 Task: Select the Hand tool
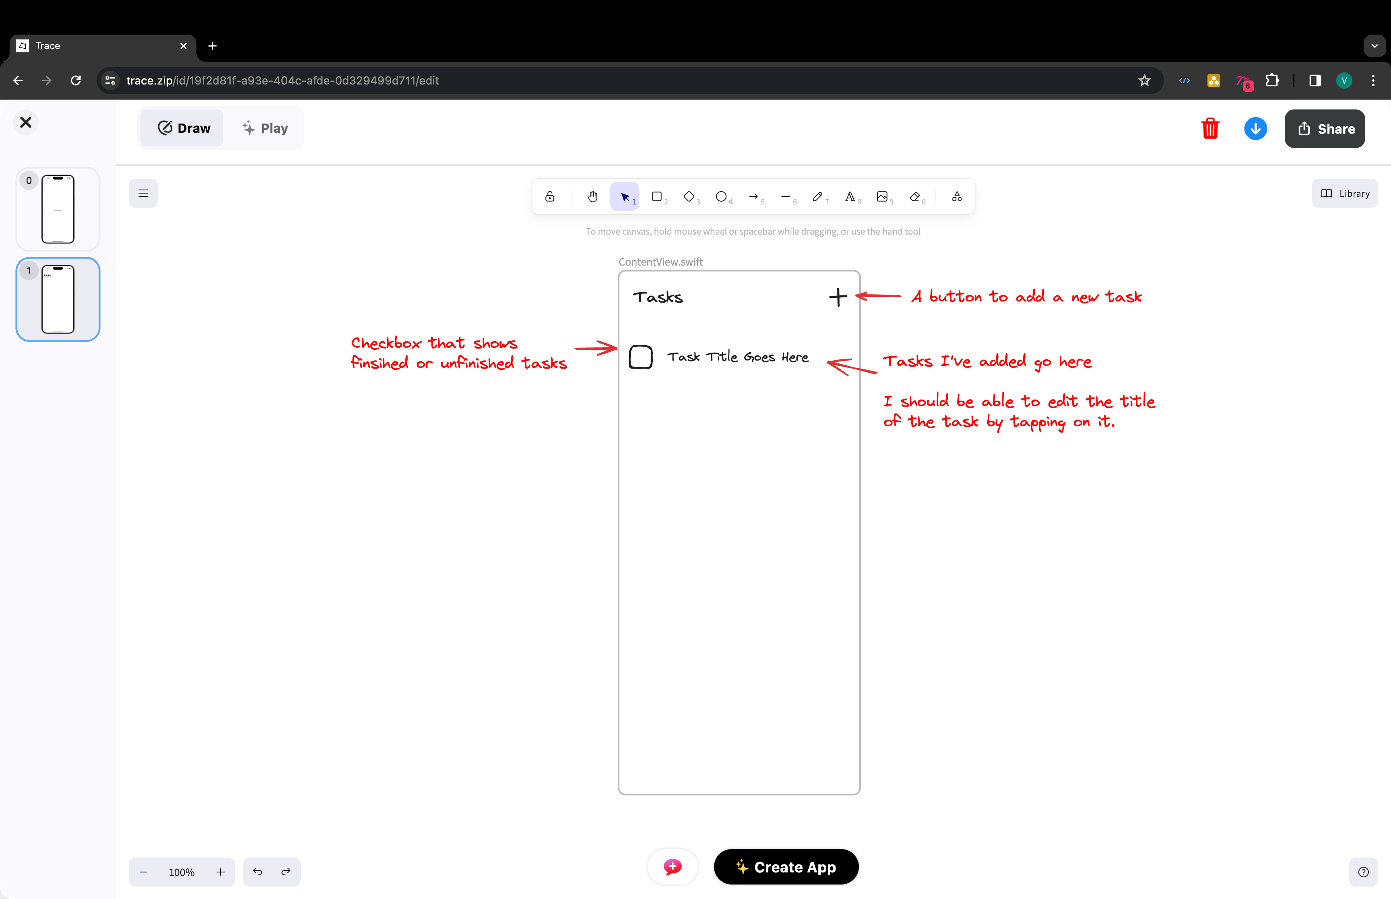pos(592,196)
